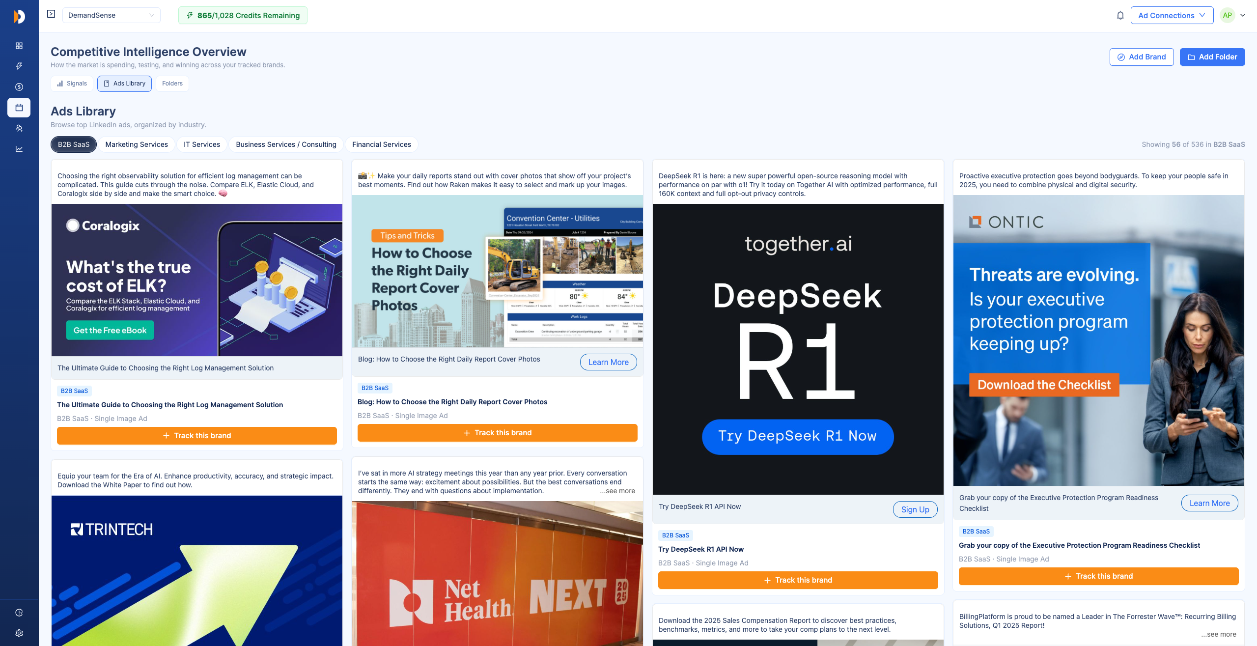Open the people search sidebar icon
This screenshot has height=646, width=1257.
click(19, 128)
